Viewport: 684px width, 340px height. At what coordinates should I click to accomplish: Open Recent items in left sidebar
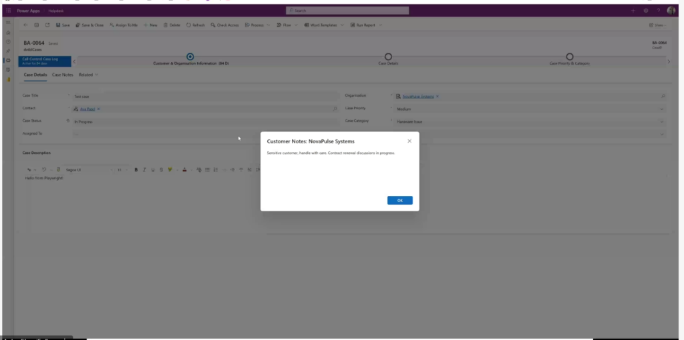point(8,42)
